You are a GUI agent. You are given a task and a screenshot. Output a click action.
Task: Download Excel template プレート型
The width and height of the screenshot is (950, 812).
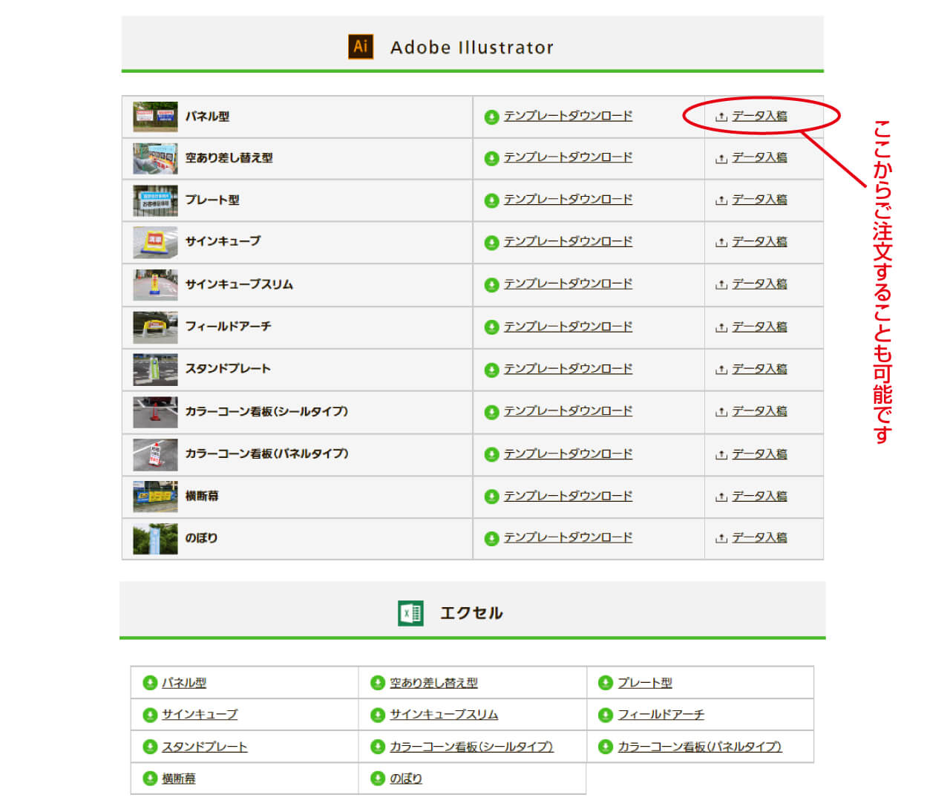click(645, 683)
